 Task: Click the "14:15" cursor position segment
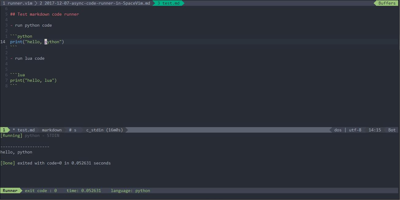click(x=375, y=130)
